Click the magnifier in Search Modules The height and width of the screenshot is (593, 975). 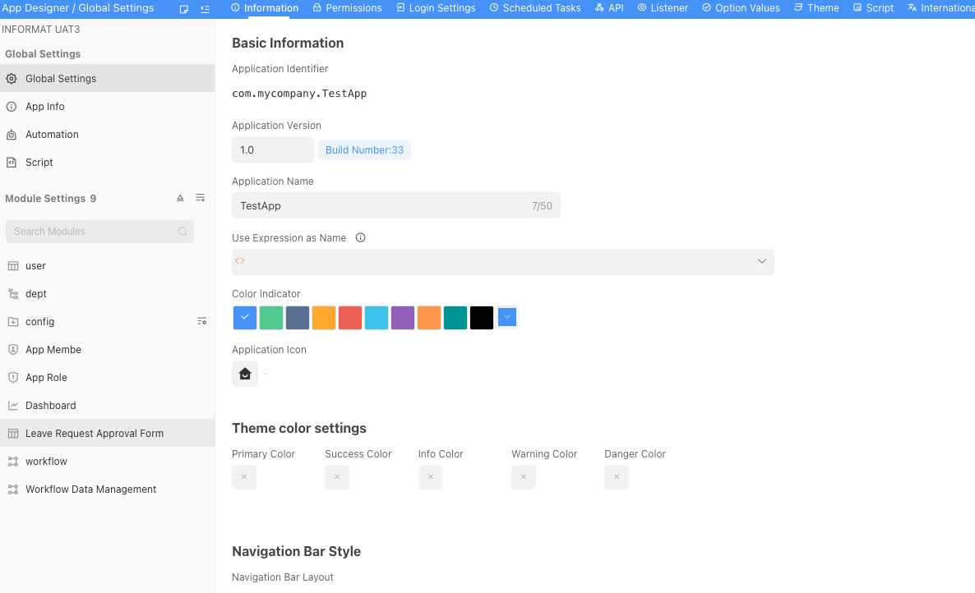point(183,232)
